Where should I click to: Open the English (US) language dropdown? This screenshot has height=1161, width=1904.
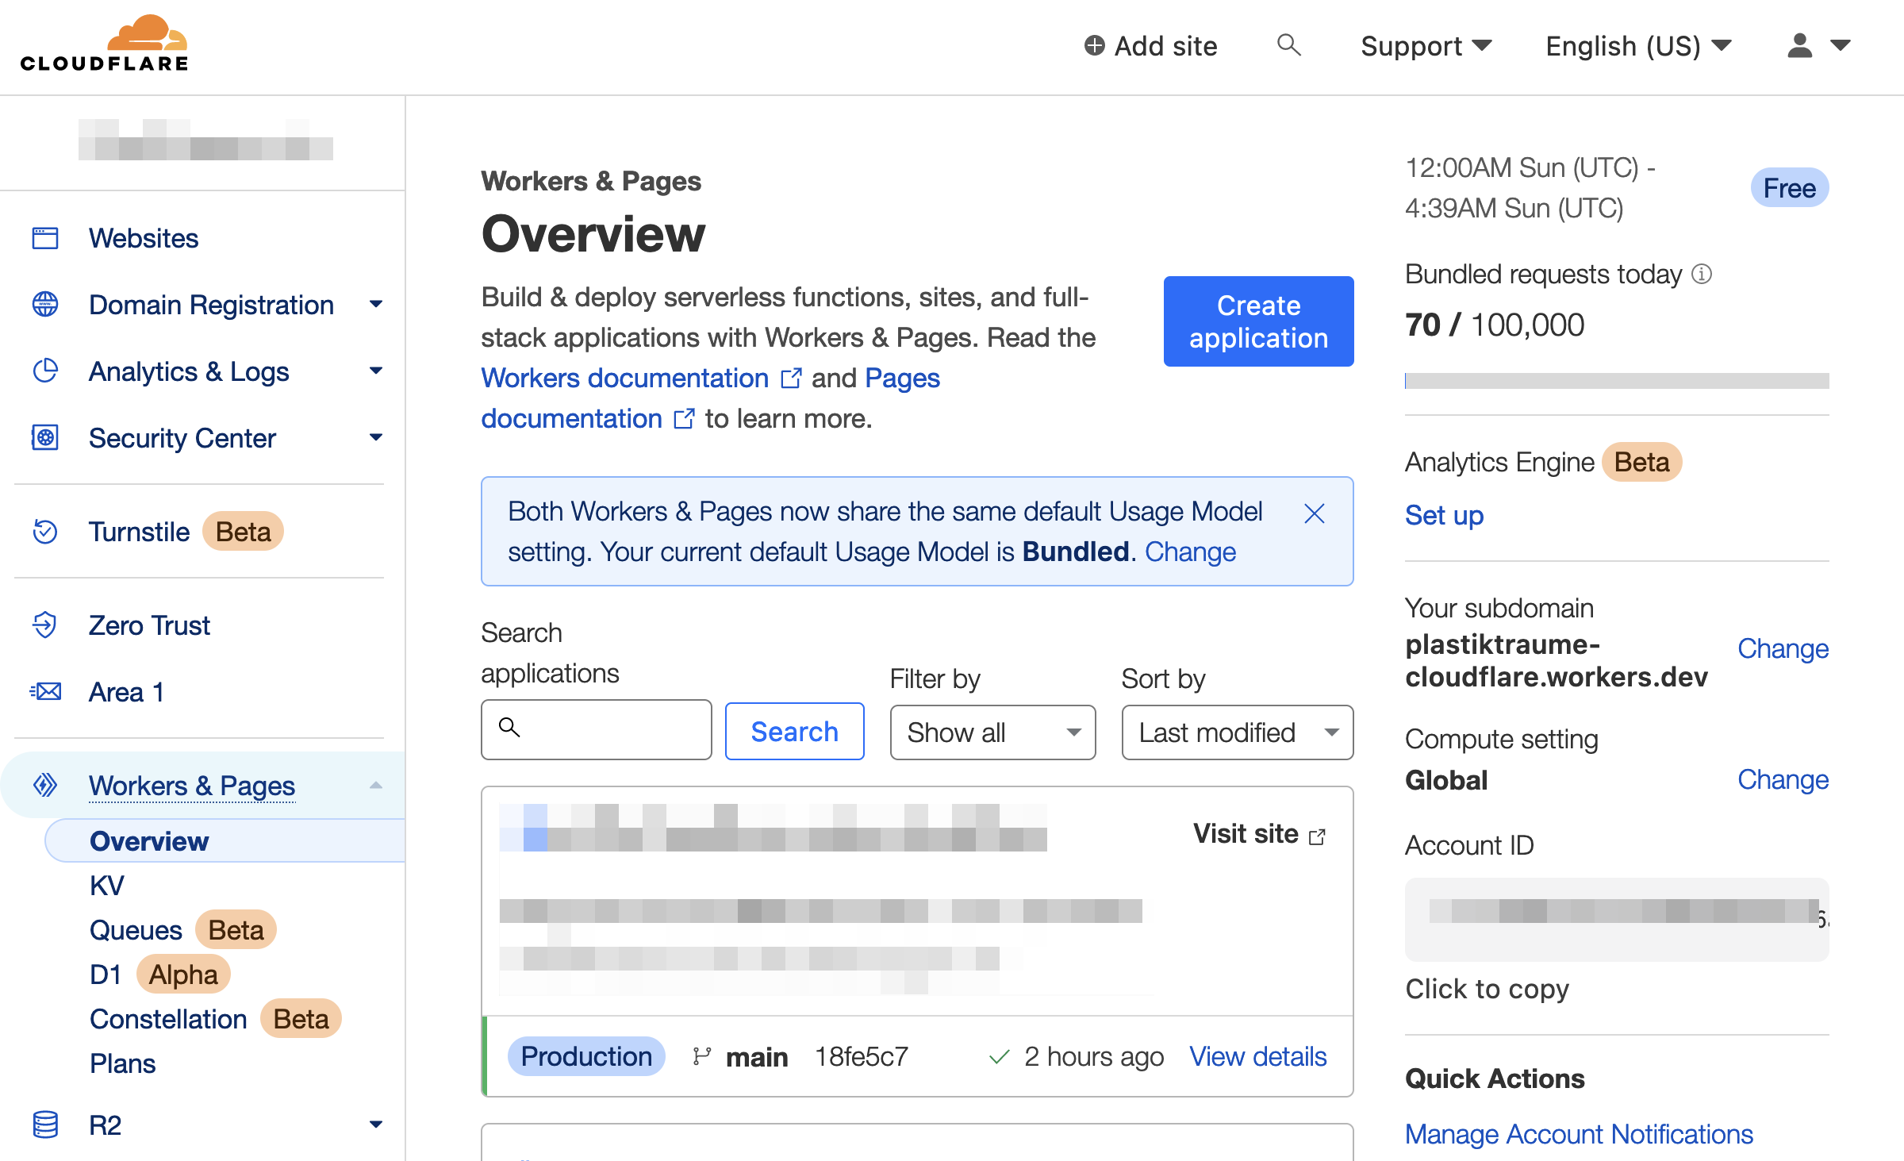pyautogui.click(x=1638, y=46)
